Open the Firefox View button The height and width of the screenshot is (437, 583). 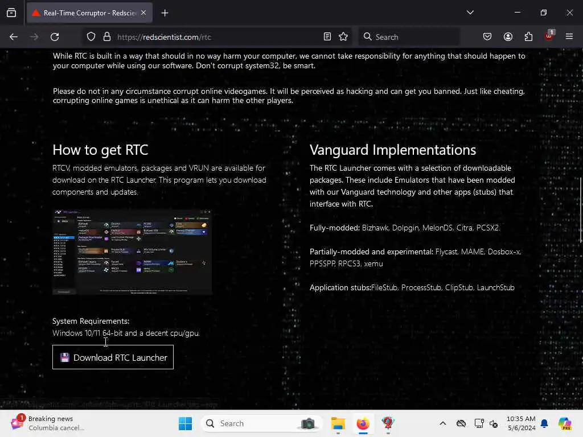(11, 13)
